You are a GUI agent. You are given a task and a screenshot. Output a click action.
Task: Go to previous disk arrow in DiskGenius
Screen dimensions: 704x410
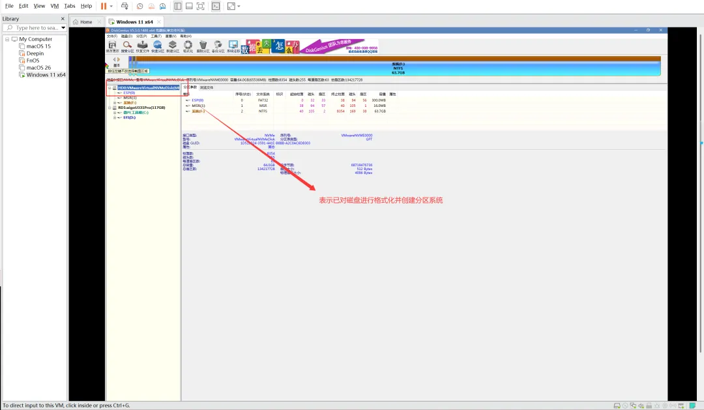(115, 59)
